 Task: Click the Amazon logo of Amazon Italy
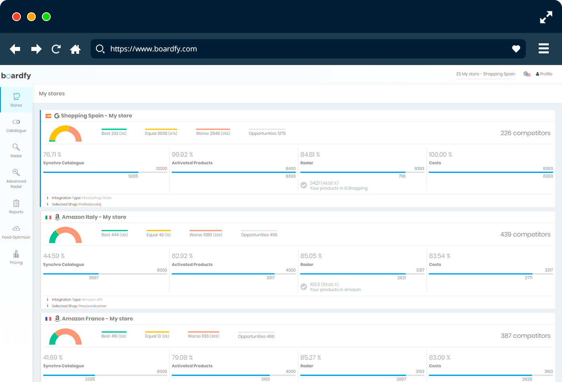57,217
